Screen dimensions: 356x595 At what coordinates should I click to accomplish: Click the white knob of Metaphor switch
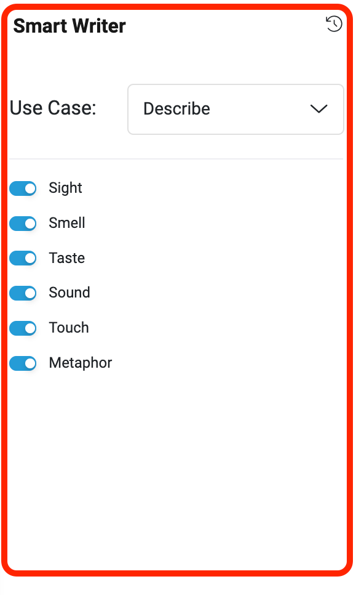30,363
